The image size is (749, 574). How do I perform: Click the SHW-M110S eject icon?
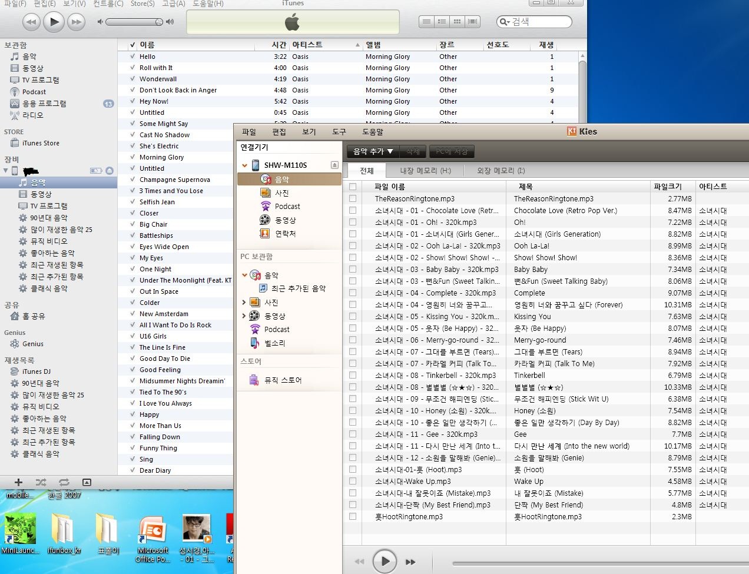tap(334, 165)
